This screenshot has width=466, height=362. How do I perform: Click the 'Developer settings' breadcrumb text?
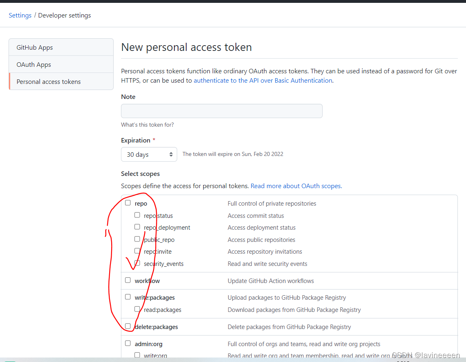(x=64, y=15)
